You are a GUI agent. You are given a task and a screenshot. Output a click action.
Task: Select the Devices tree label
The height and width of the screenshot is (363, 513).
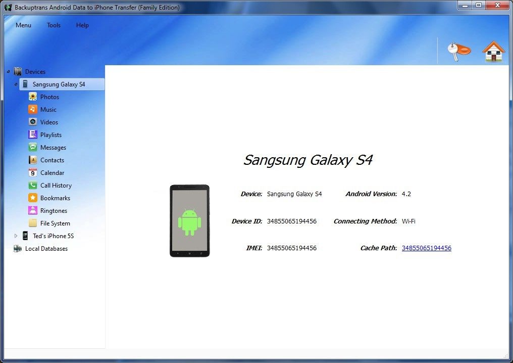[35, 72]
